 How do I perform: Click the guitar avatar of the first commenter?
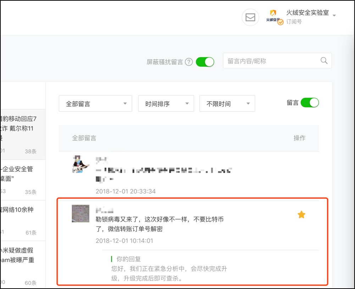point(80,164)
